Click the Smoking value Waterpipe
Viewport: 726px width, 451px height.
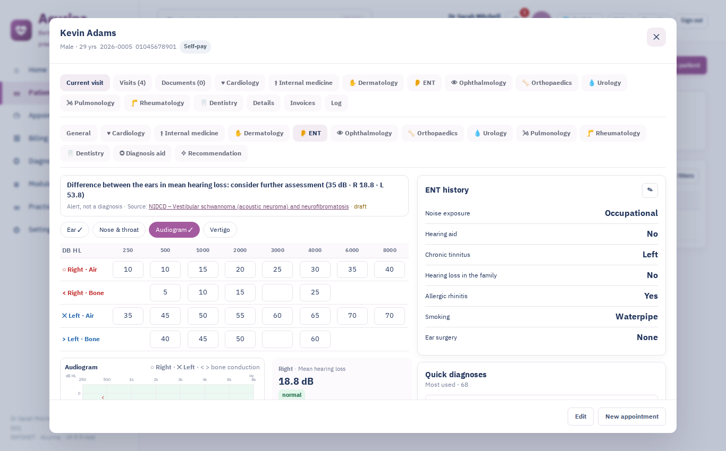(637, 317)
